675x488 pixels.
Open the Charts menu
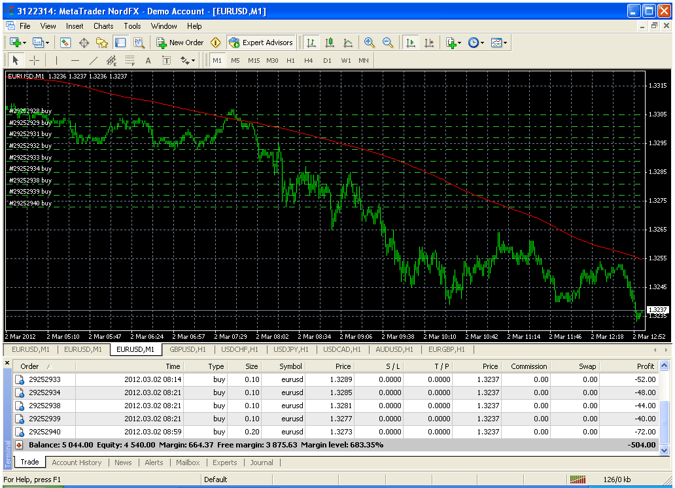point(103,26)
